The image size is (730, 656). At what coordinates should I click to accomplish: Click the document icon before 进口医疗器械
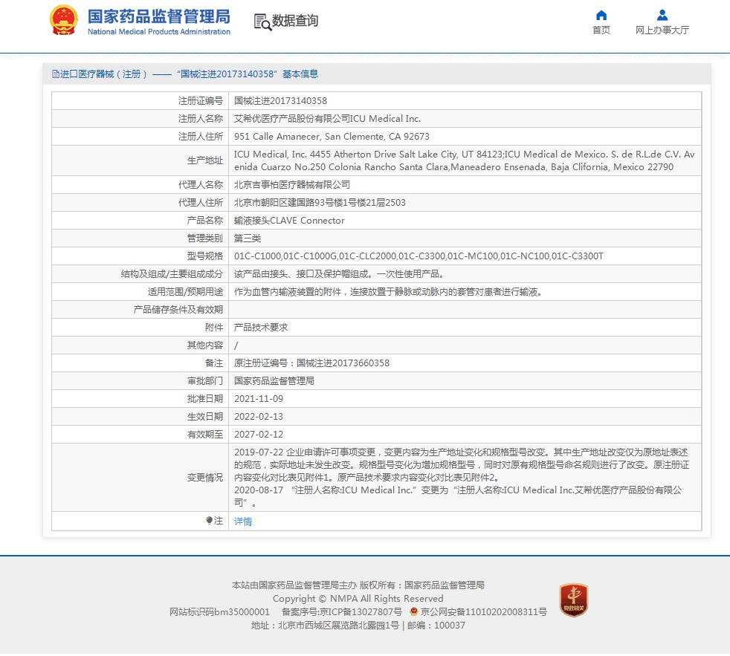click(56, 74)
